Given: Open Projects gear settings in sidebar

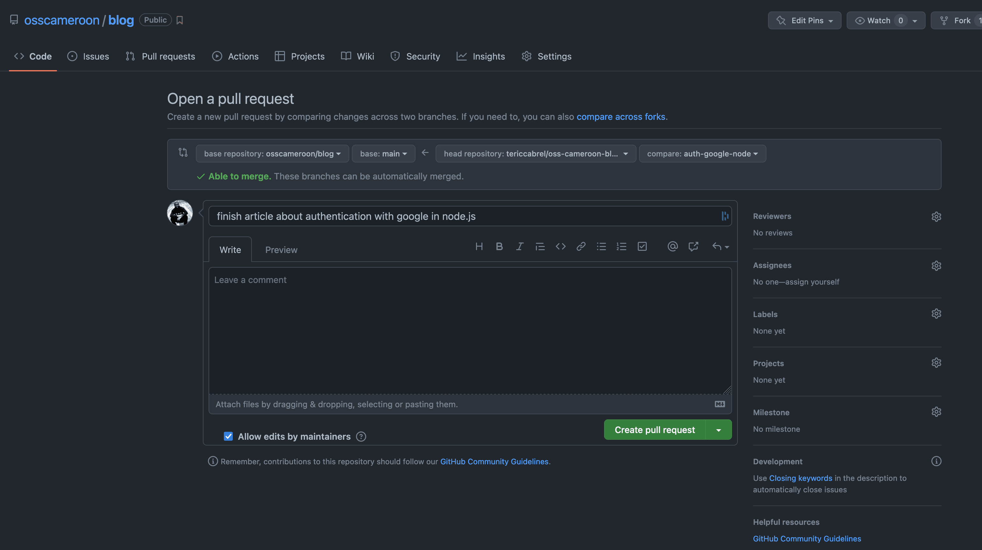Looking at the screenshot, I should tap(936, 363).
